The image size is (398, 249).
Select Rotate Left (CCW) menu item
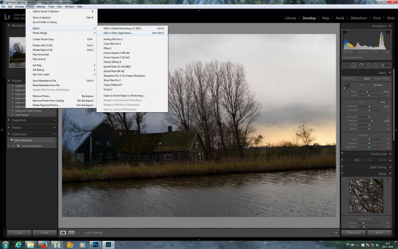[x=61, y=45]
